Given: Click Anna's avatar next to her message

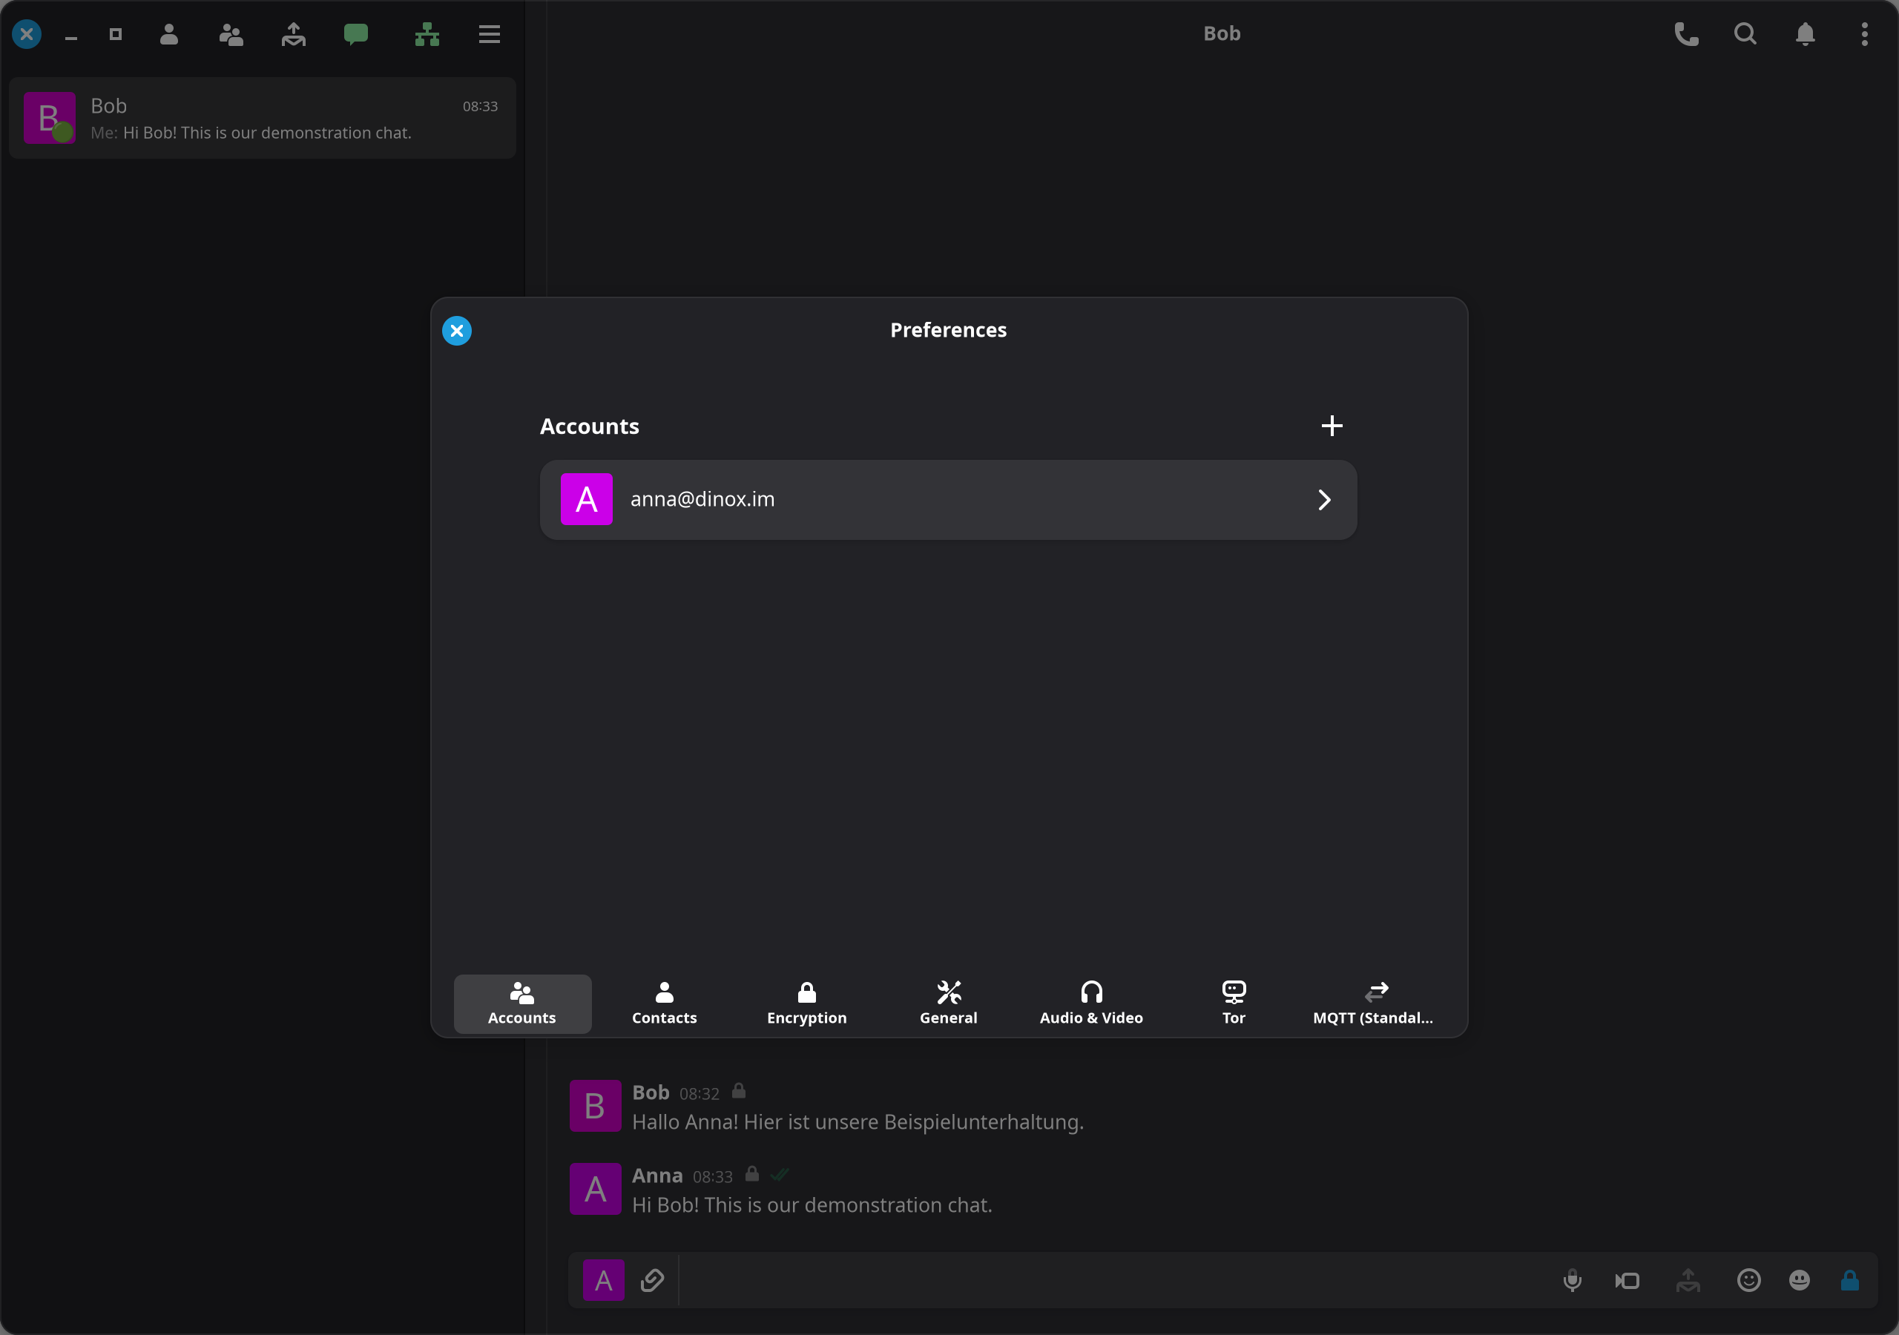Looking at the screenshot, I should pos(596,1190).
